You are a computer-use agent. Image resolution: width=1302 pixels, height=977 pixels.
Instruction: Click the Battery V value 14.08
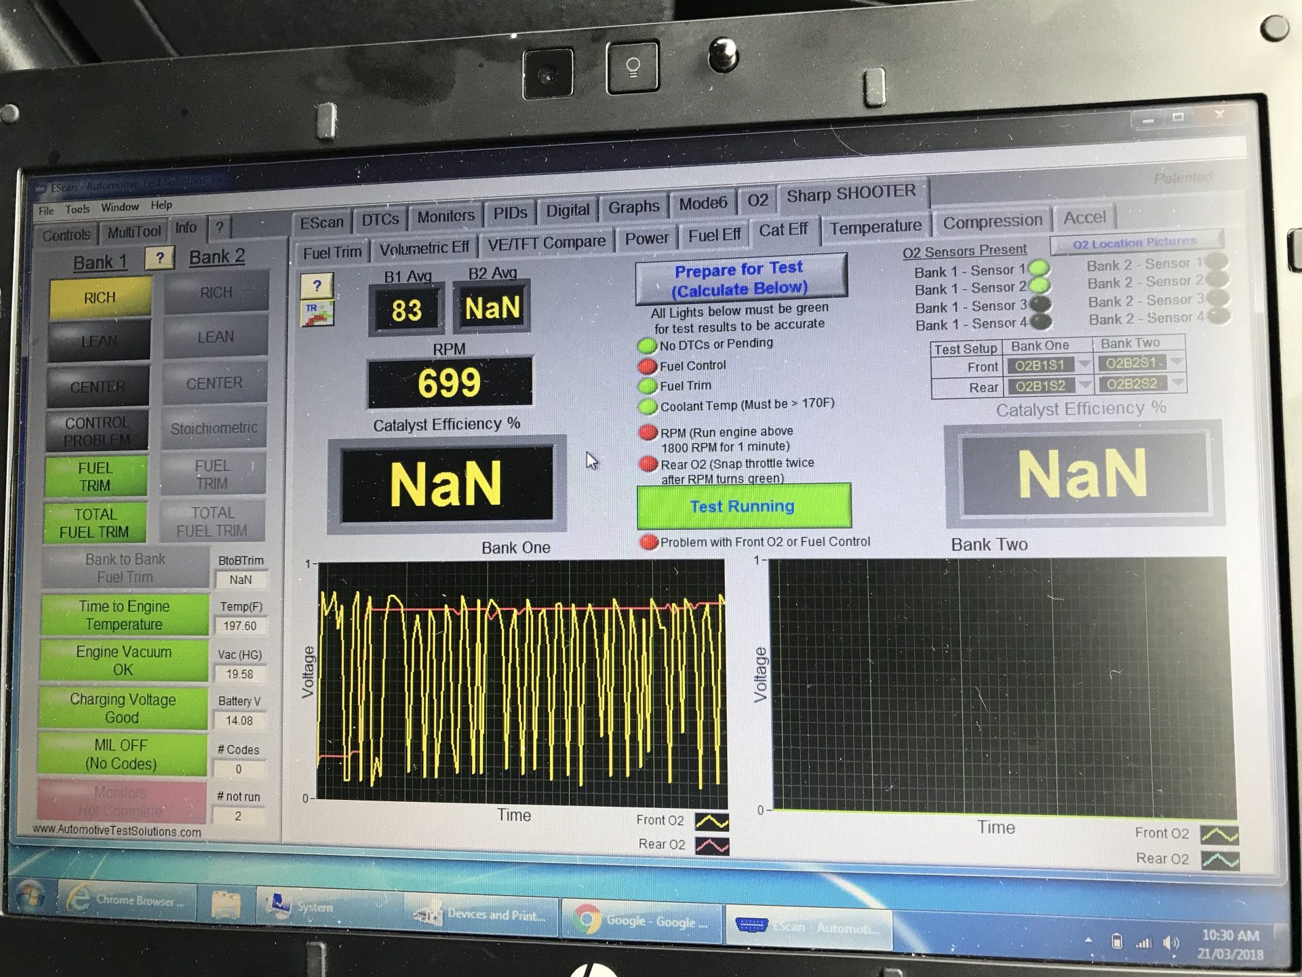coord(239,721)
